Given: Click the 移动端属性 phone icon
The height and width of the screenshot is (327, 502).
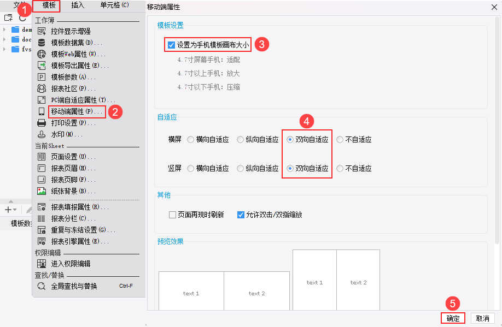Looking at the screenshot, I should pyautogui.click(x=42, y=111).
